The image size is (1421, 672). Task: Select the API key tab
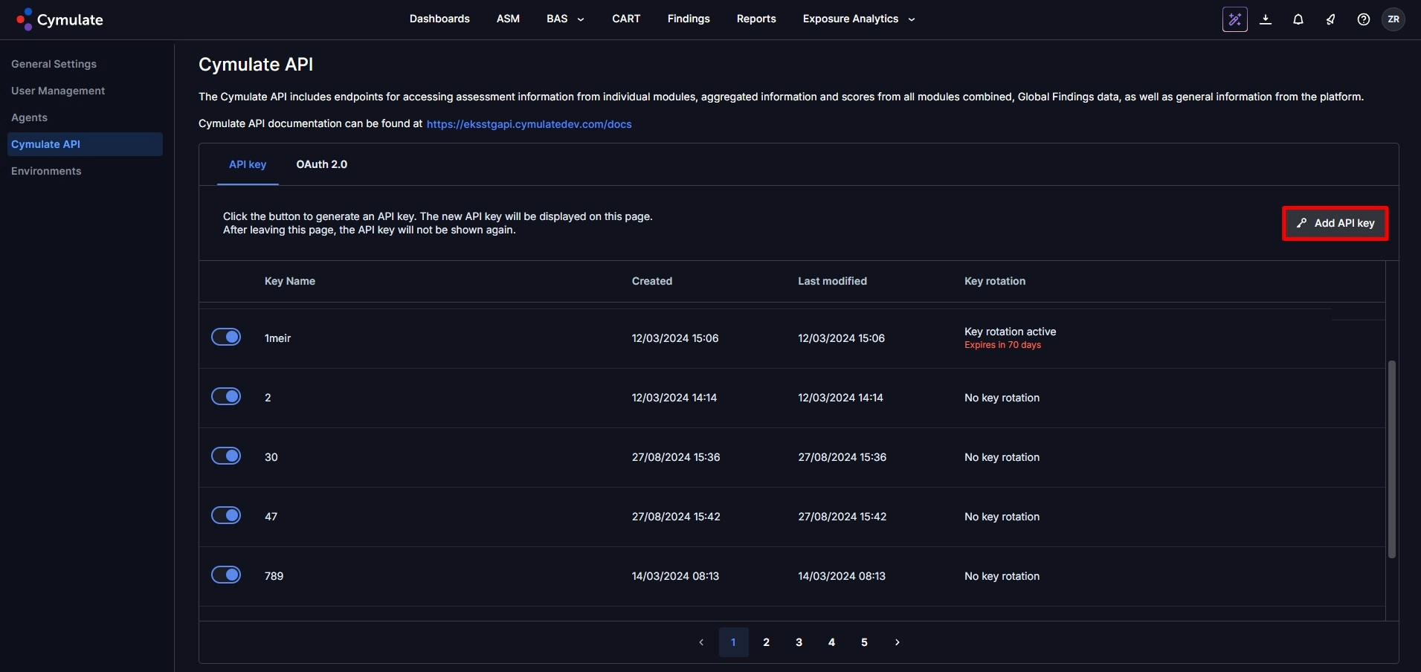tap(248, 164)
